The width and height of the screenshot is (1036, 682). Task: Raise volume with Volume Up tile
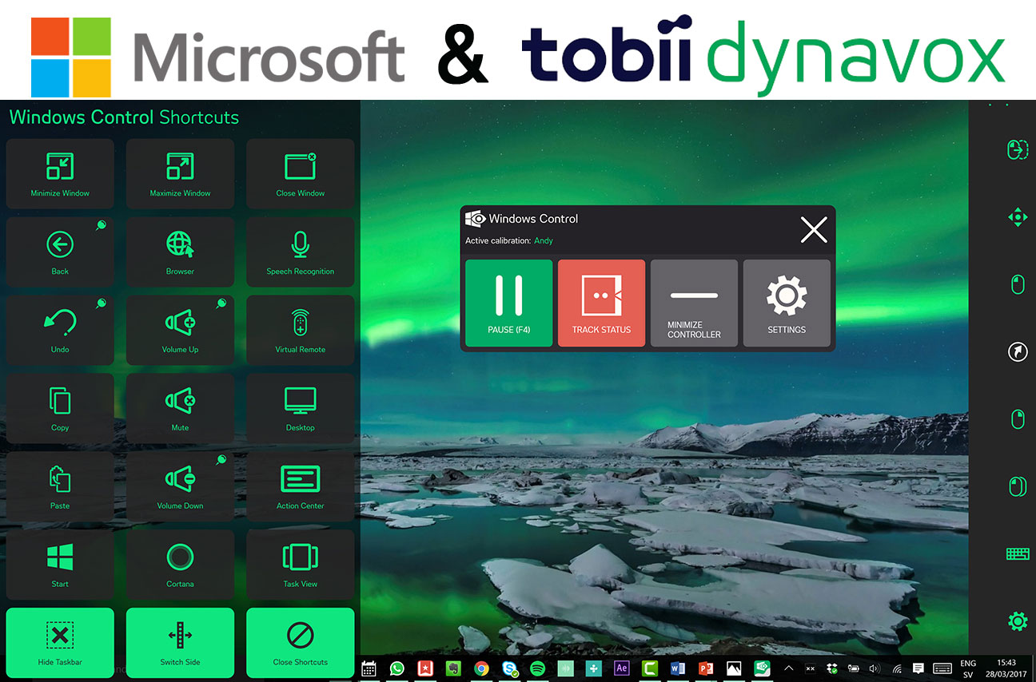coord(180,331)
